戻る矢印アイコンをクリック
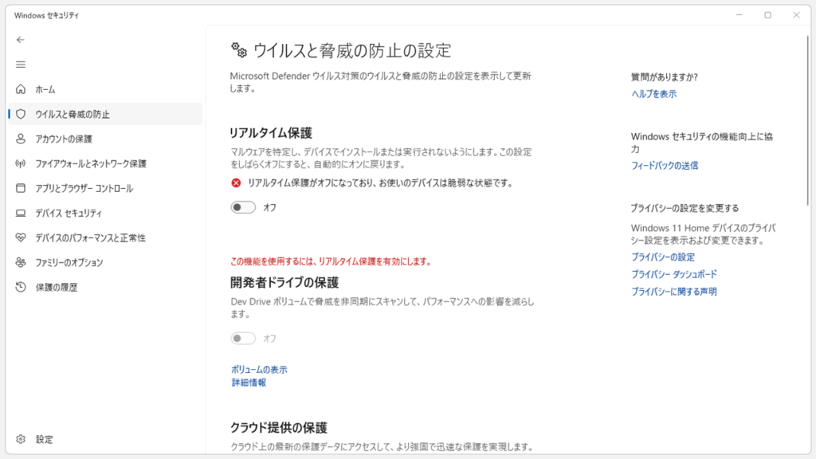Viewport: 816px width, 459px height. click(19, 38)
